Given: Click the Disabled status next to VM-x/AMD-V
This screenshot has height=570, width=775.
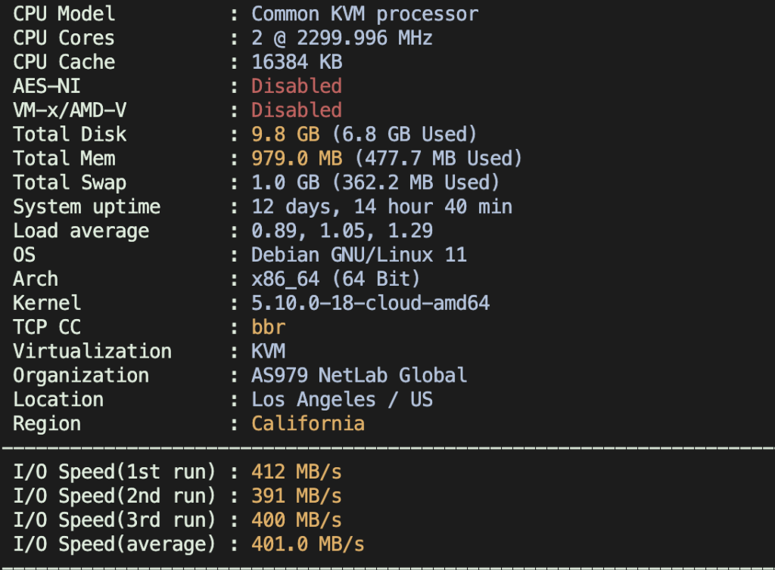Looking at the screenshot, I should 297,110.
